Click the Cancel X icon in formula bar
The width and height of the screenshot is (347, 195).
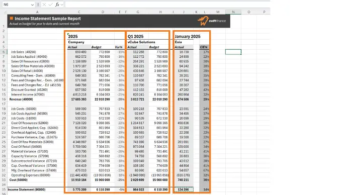tap(44, 5)
